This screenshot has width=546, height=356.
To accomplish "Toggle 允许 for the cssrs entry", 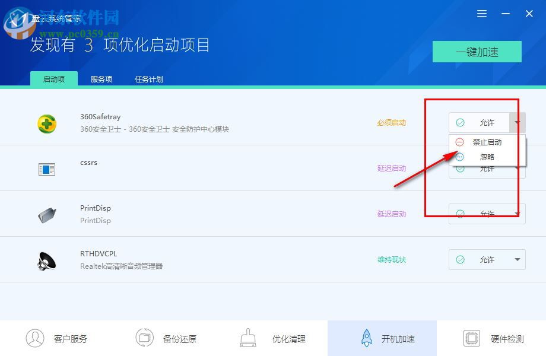I will [482, 168].
